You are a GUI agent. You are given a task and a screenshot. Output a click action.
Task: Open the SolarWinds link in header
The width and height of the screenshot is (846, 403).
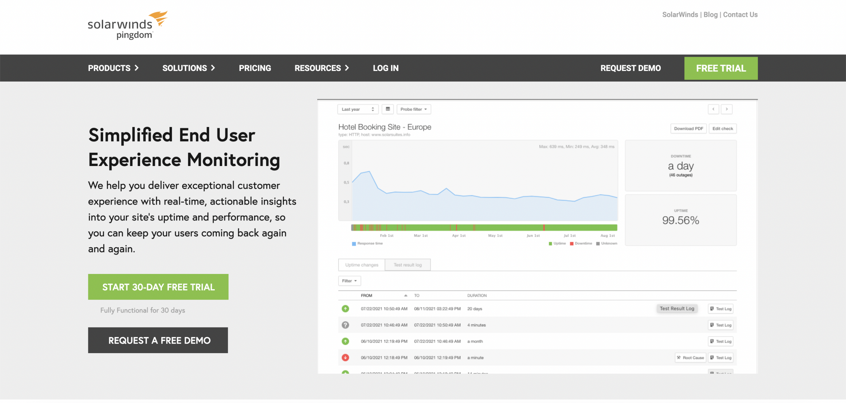click(680, 15)
